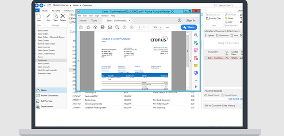This screenshot has height=136, width=284.
Task: Click the View magnifier page icon in ribbon
Action: point(56,16)
